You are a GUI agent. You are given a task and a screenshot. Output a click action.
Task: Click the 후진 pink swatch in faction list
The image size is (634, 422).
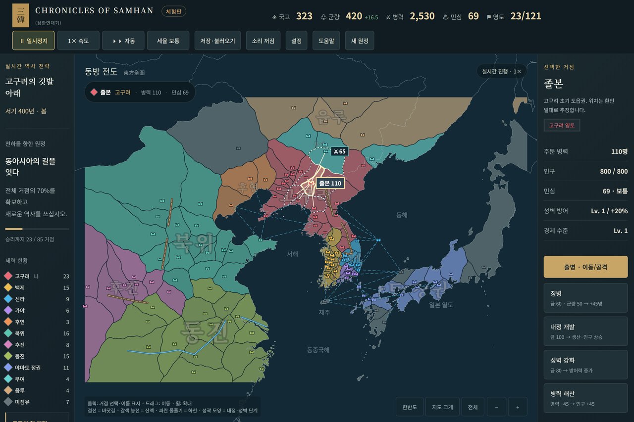pyautogui.click(x=8, y=345)
